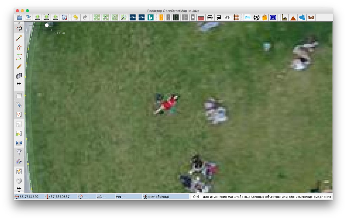Click the Zoom to download icon
This screenshot has height=220, width=347.
click(106, 17)
